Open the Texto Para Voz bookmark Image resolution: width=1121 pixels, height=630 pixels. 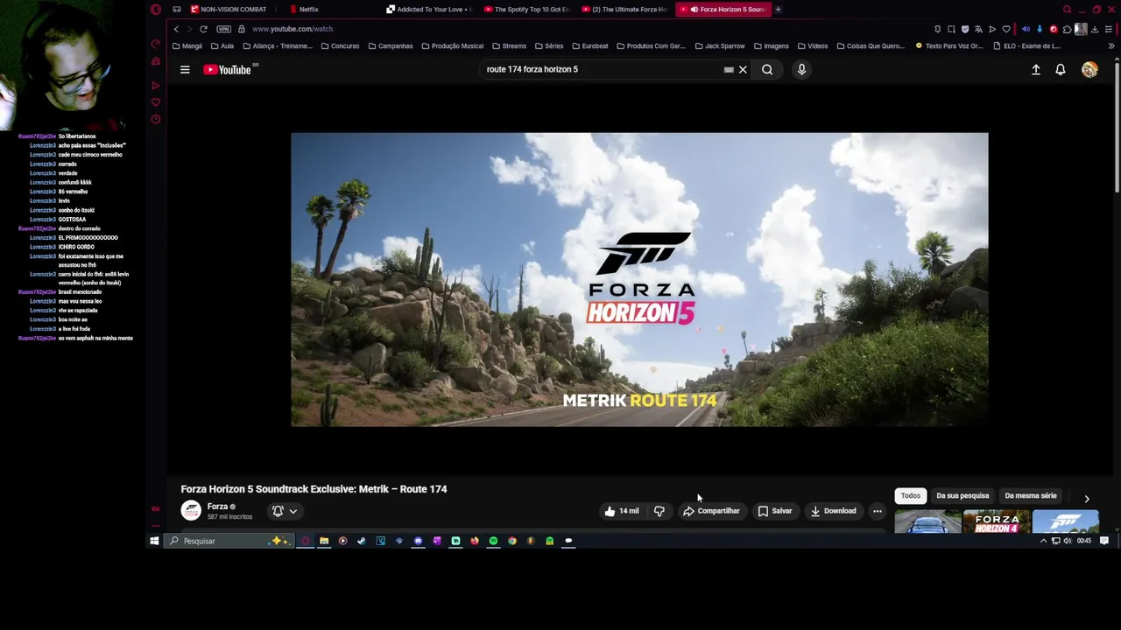point(949,45)
